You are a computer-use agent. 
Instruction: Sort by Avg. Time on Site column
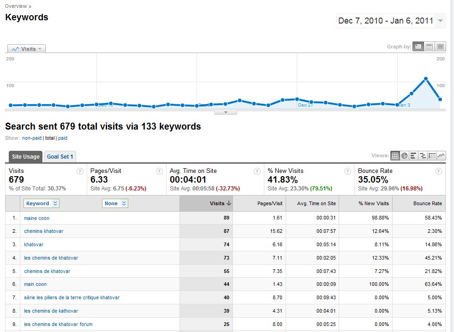tap(316, 203)
